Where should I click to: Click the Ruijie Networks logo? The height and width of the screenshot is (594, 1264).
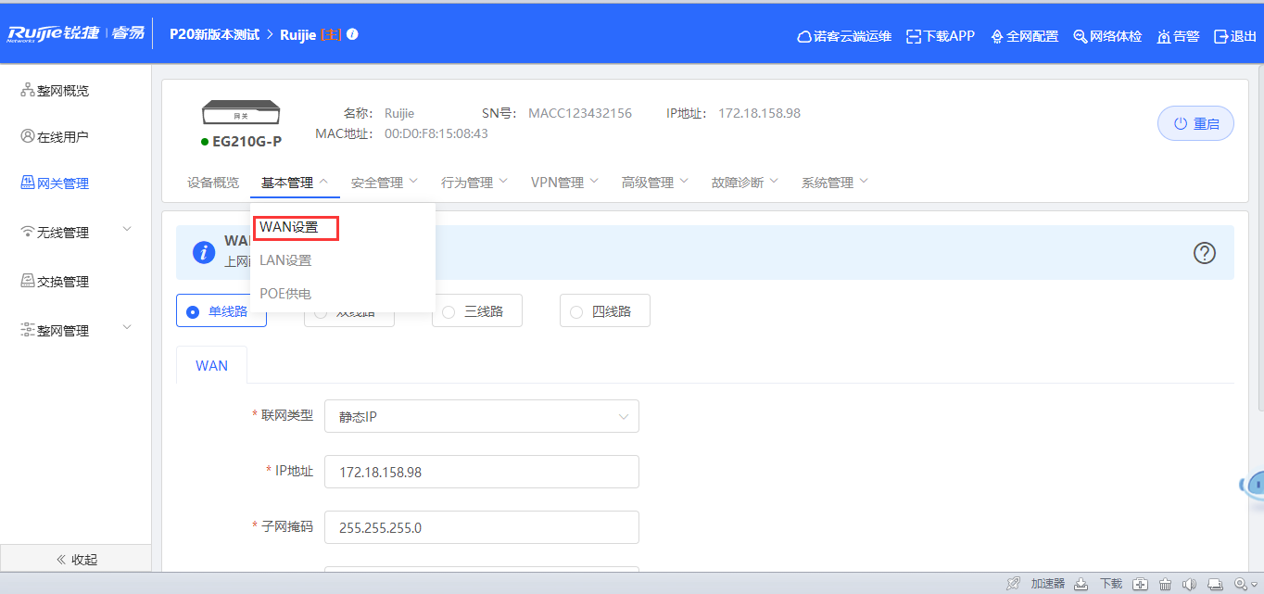coord(76,34)
